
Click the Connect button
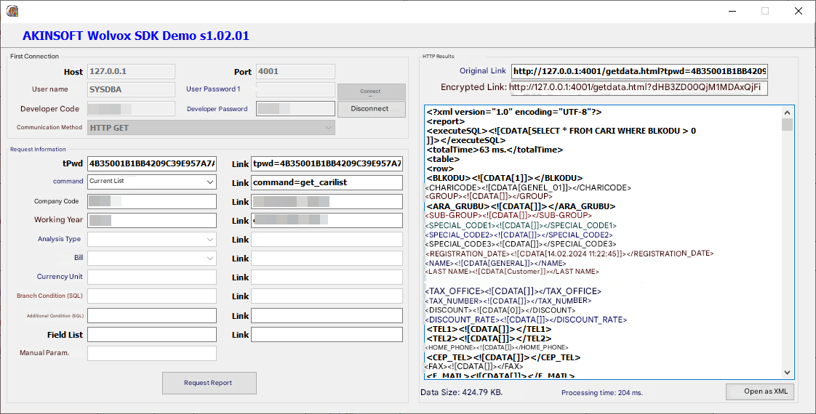371,92
